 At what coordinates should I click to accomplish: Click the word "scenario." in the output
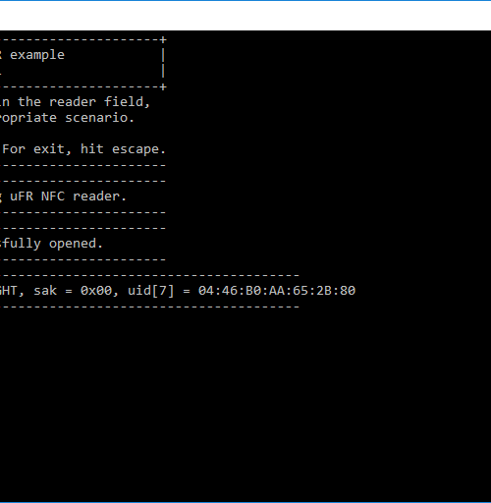point(99,118)
